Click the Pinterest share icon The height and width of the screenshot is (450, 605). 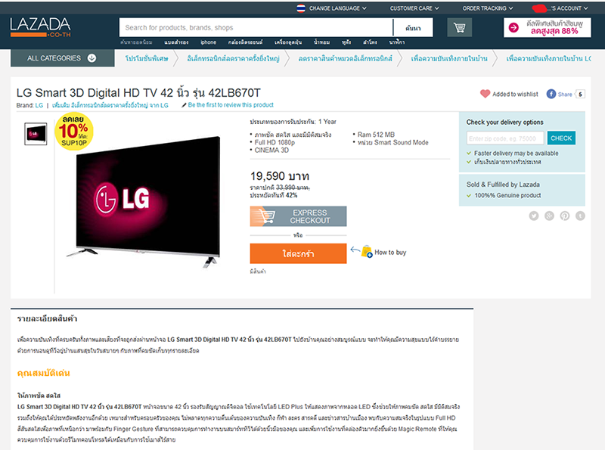[x=564, y=216]
